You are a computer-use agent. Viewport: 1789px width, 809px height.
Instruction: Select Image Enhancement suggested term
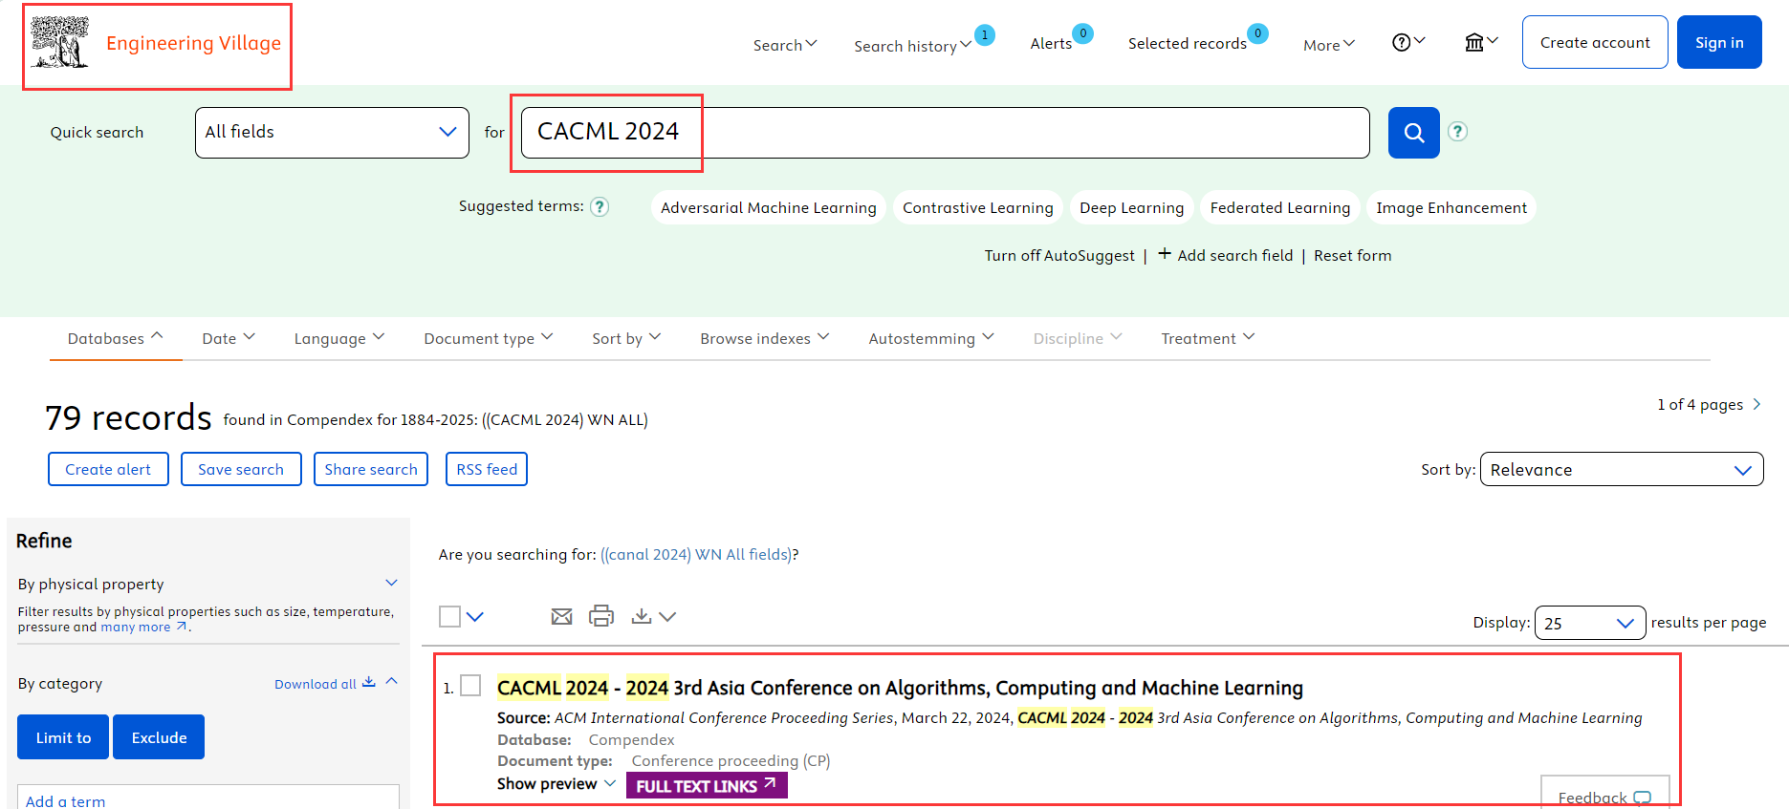pos(1451,207)
